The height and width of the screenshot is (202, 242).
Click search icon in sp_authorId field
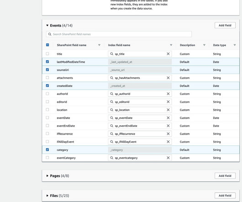111,94
